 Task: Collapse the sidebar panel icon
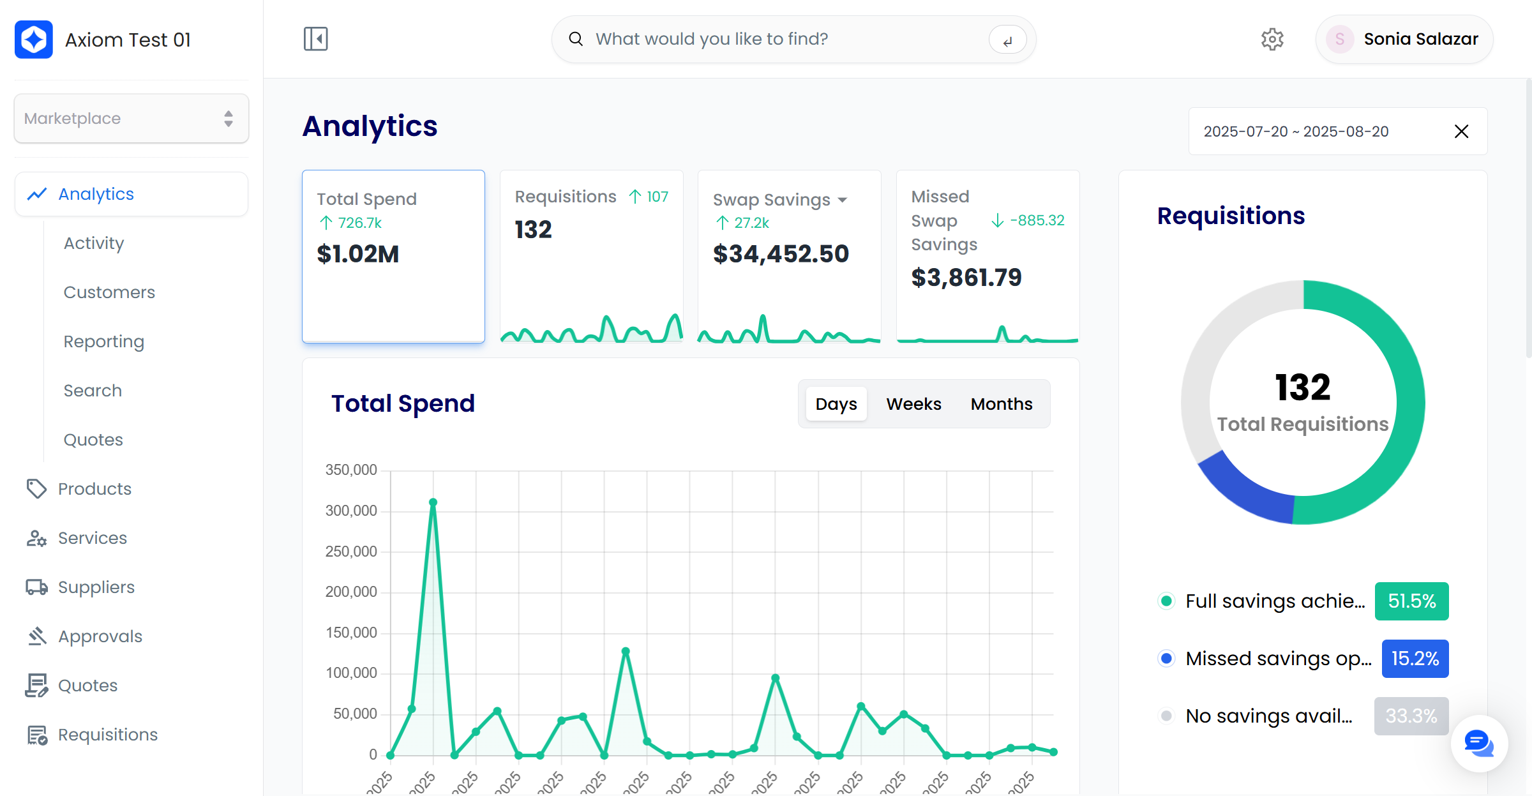(x=315, y=39)
